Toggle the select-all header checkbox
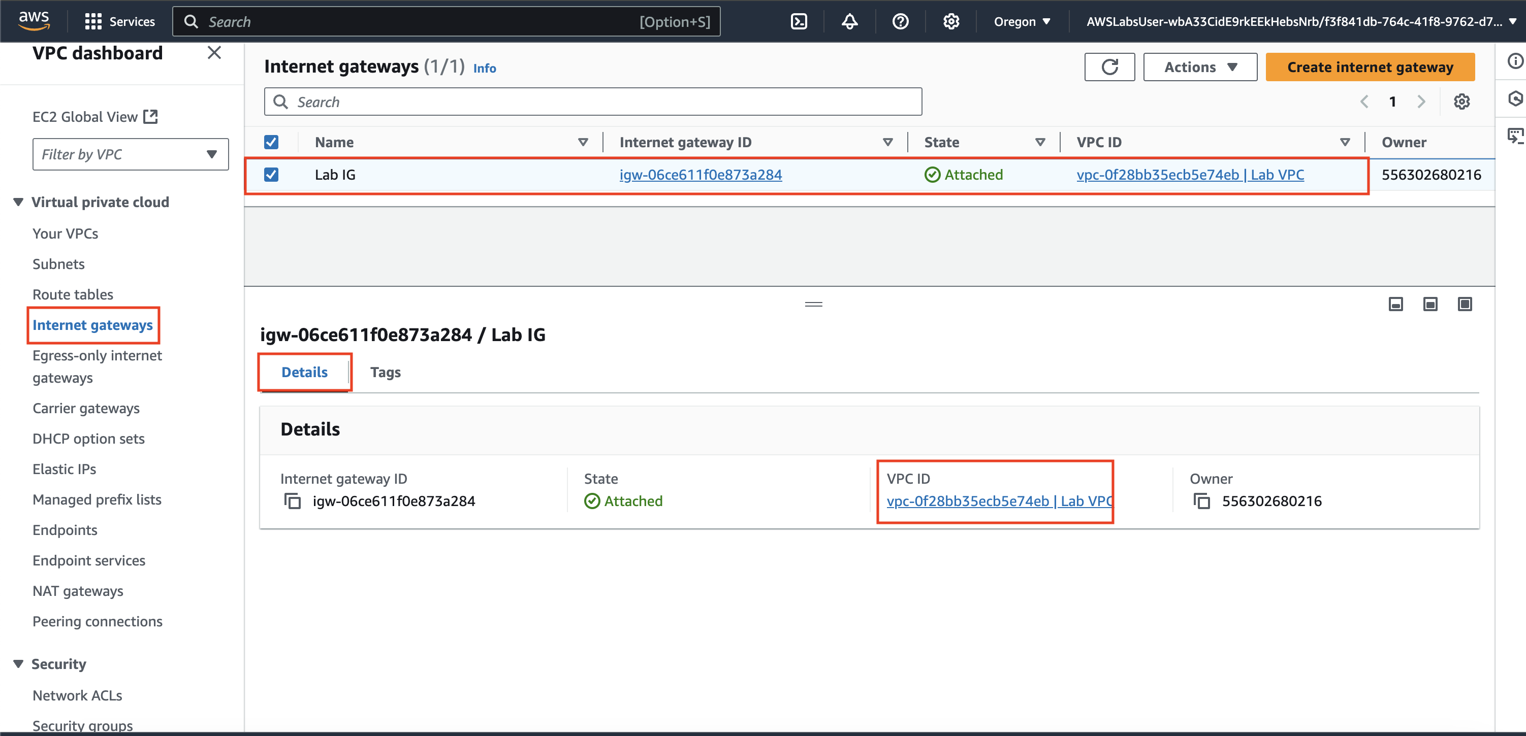The width and height of the screenshot is (1526, 736). click(x=271, y=142)
